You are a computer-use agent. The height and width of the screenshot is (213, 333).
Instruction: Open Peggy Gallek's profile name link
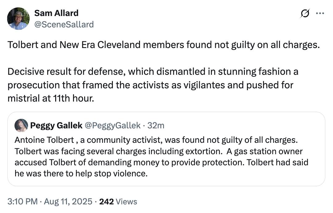coord(56,126)
